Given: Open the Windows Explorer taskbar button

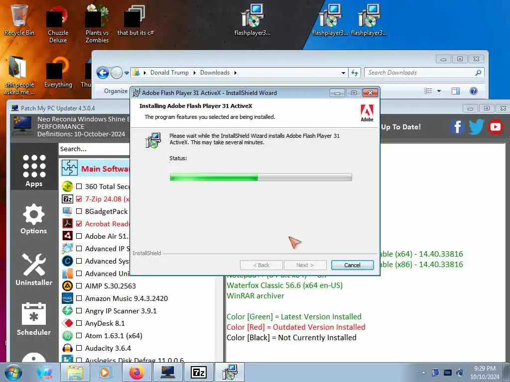Looking at the screenshot, I should 75,372.
